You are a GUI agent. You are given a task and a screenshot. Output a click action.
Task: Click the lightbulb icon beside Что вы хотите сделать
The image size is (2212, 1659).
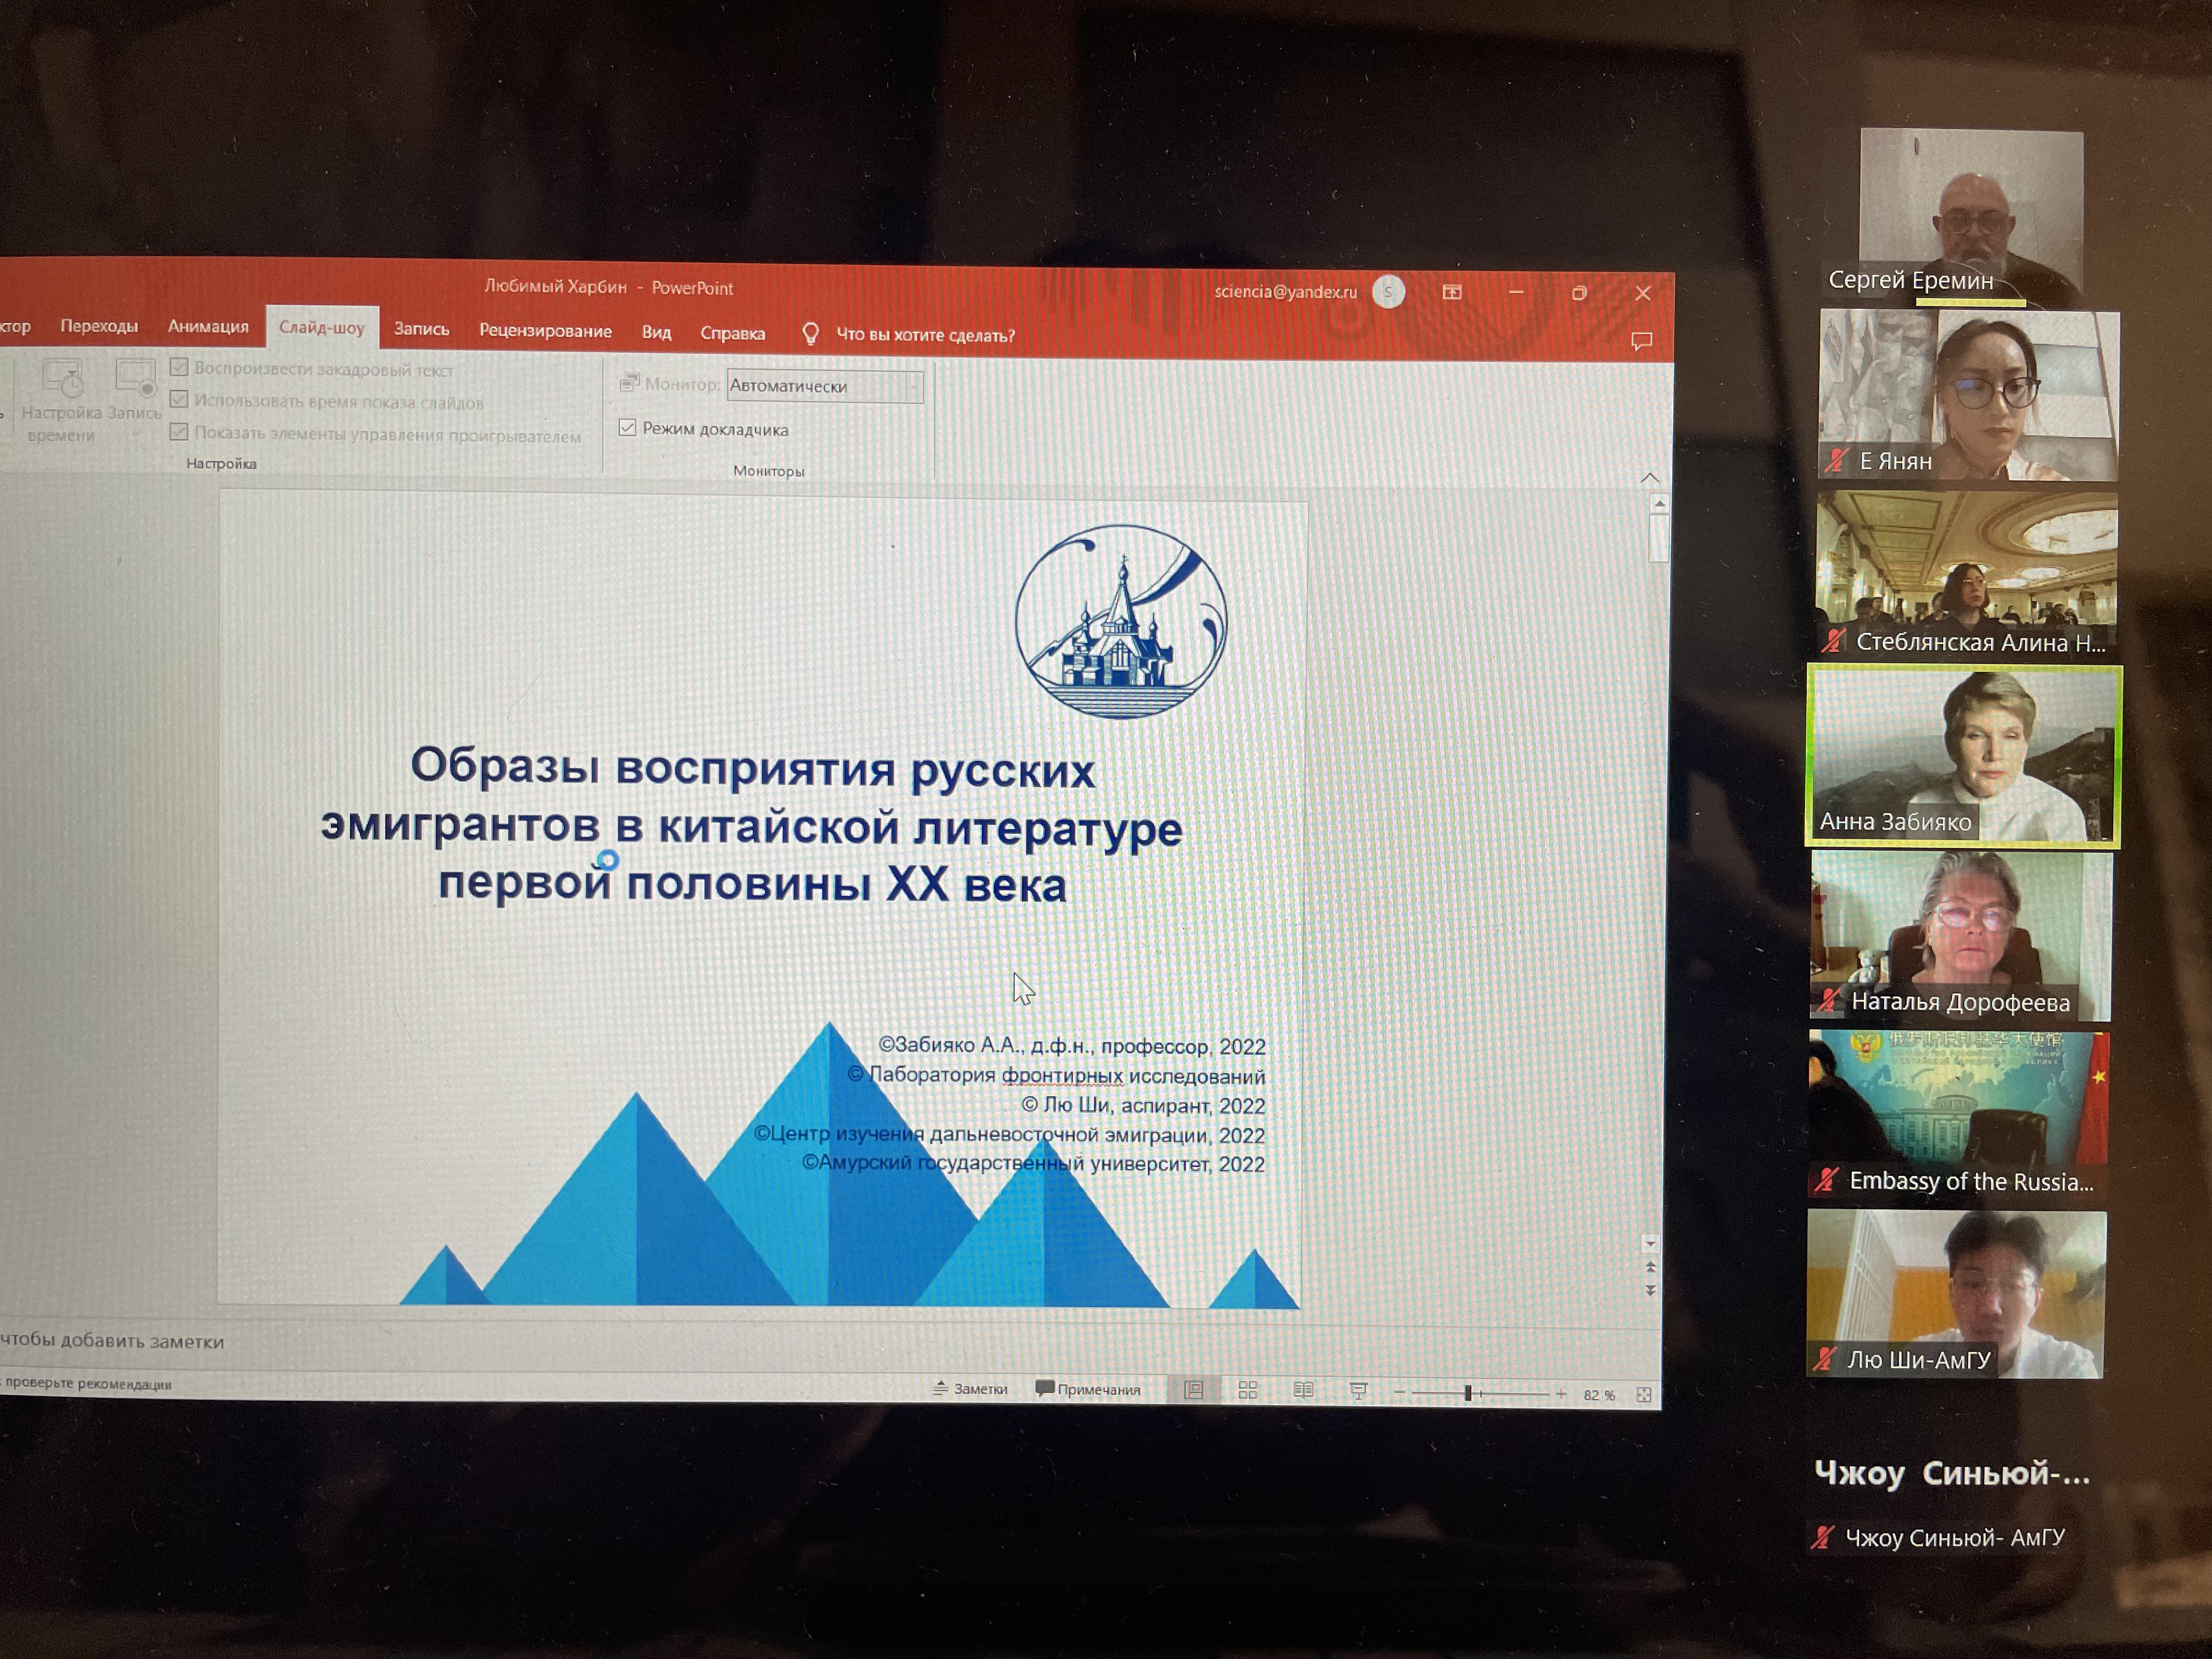click(x=811, y=334)
